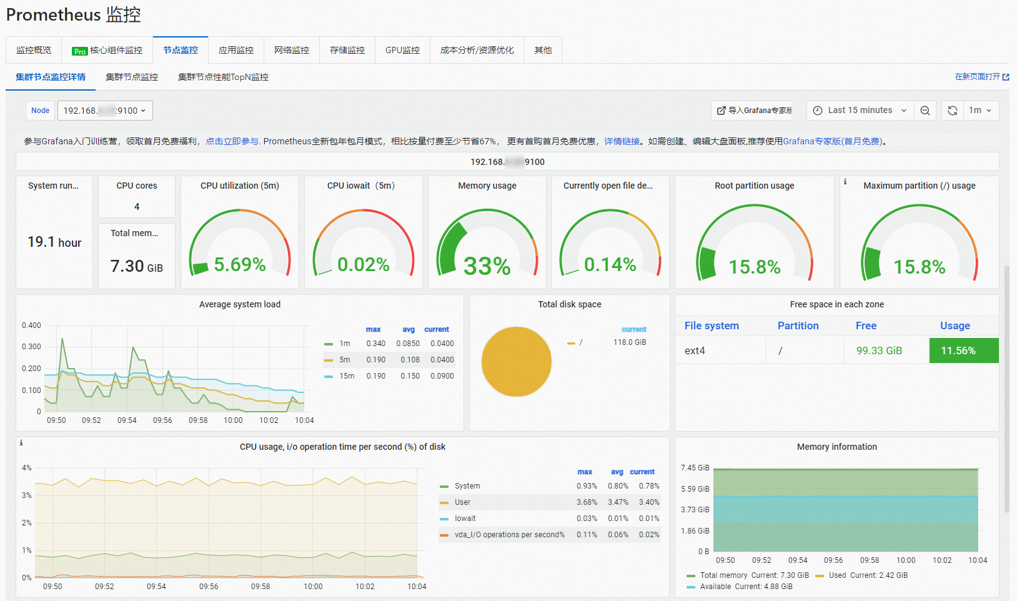Click the Average system load panel title

coord(240,304)
